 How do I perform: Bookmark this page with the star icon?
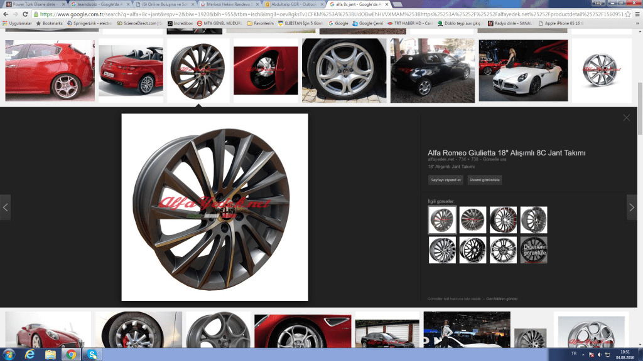pos(627,14)
